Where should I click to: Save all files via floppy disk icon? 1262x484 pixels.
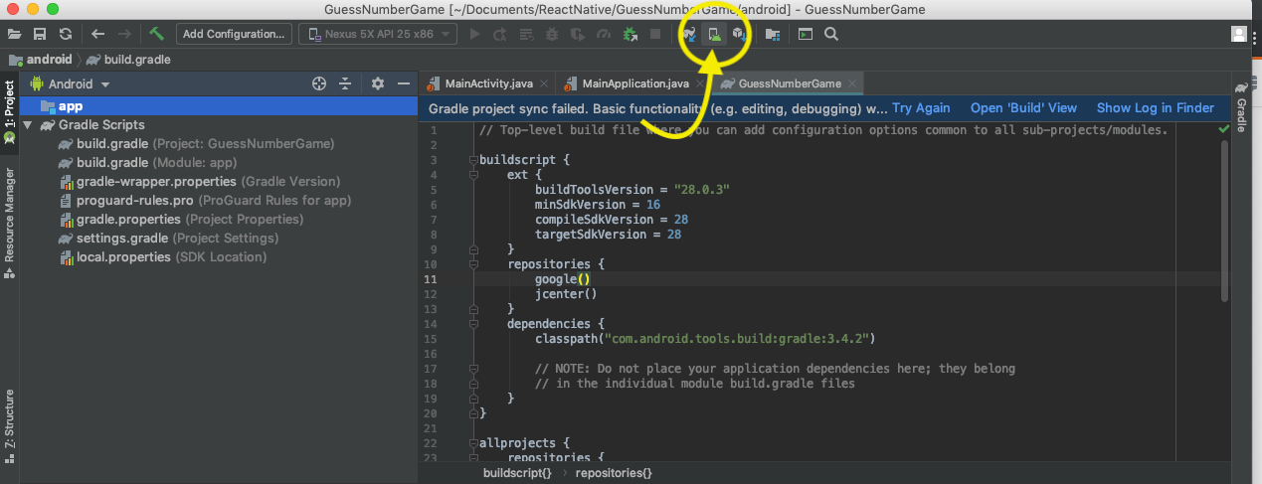pyautogui.click(x=40, y=34)
